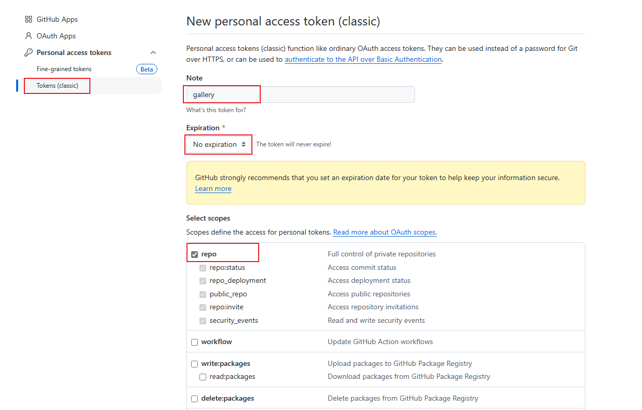Click the security_events checkbox

click(203, 321)
